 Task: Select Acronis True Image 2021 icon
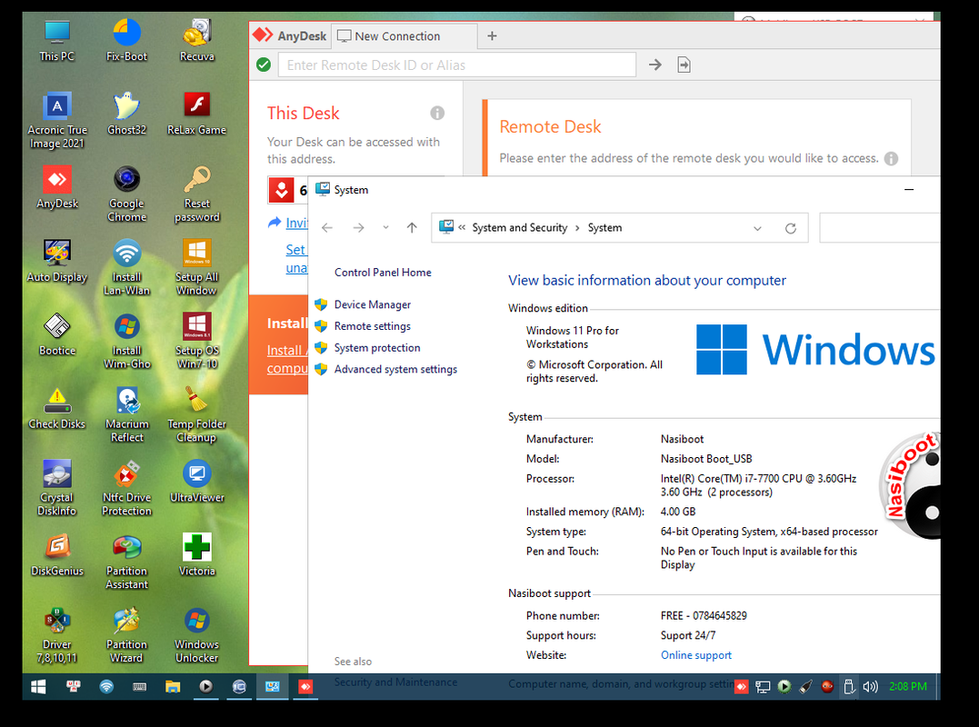coord(57,121)
